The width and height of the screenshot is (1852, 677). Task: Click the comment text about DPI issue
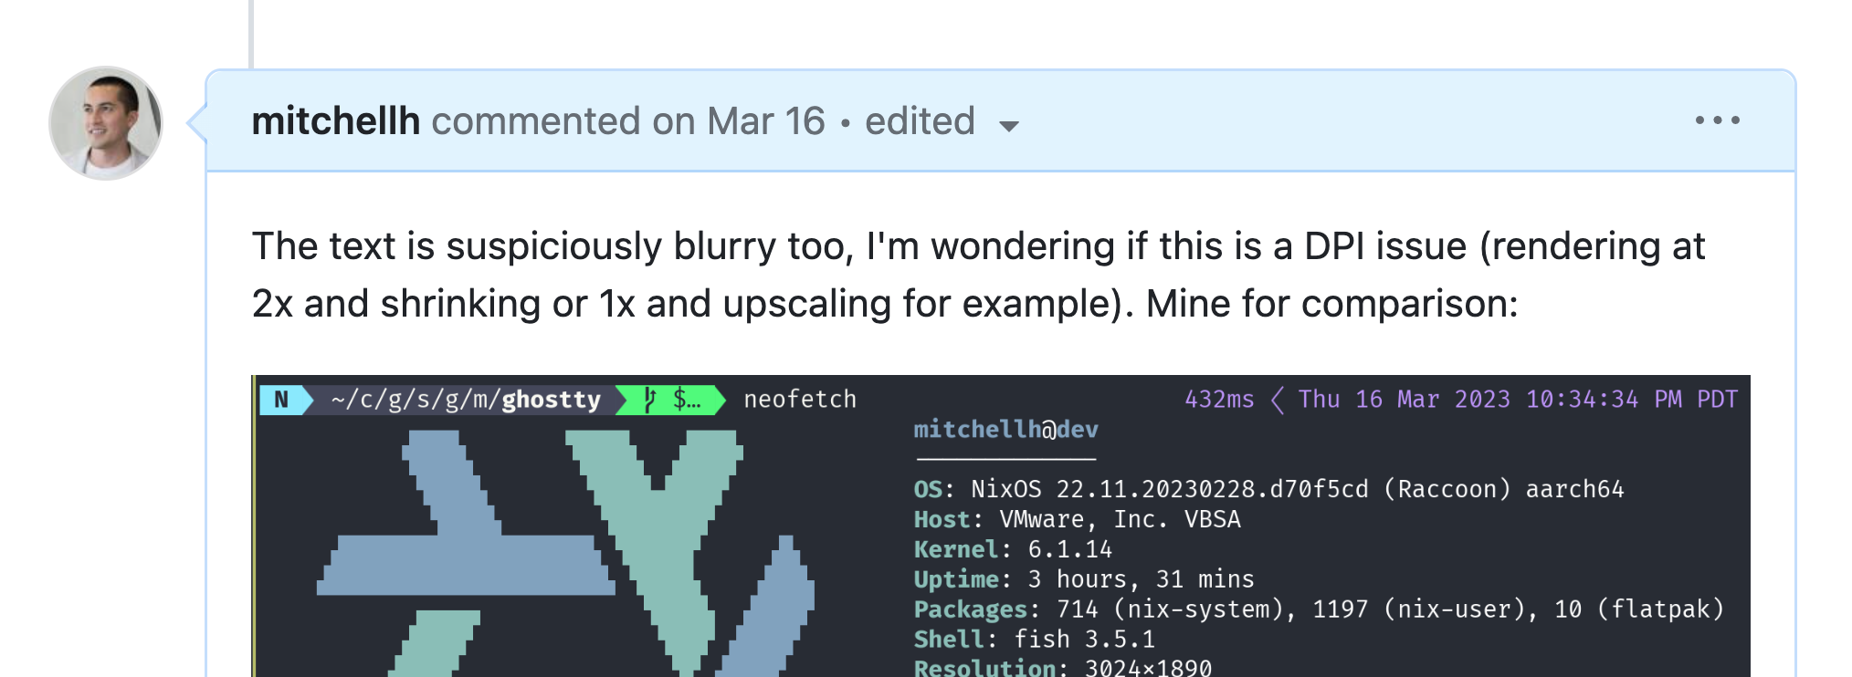pyautogui.click(x=978, y=275)
